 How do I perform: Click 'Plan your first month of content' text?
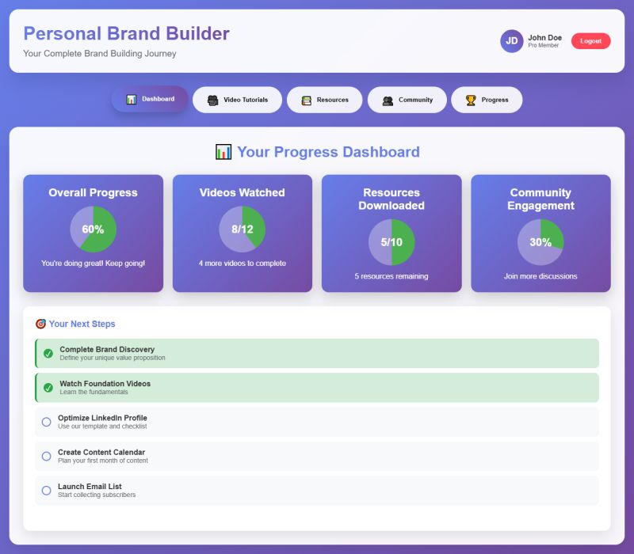tap(103, 461)
